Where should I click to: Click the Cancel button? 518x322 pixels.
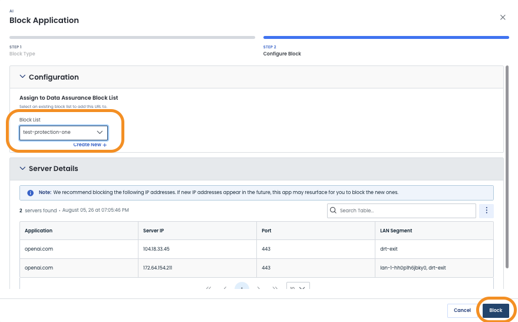tap(462, 310)
